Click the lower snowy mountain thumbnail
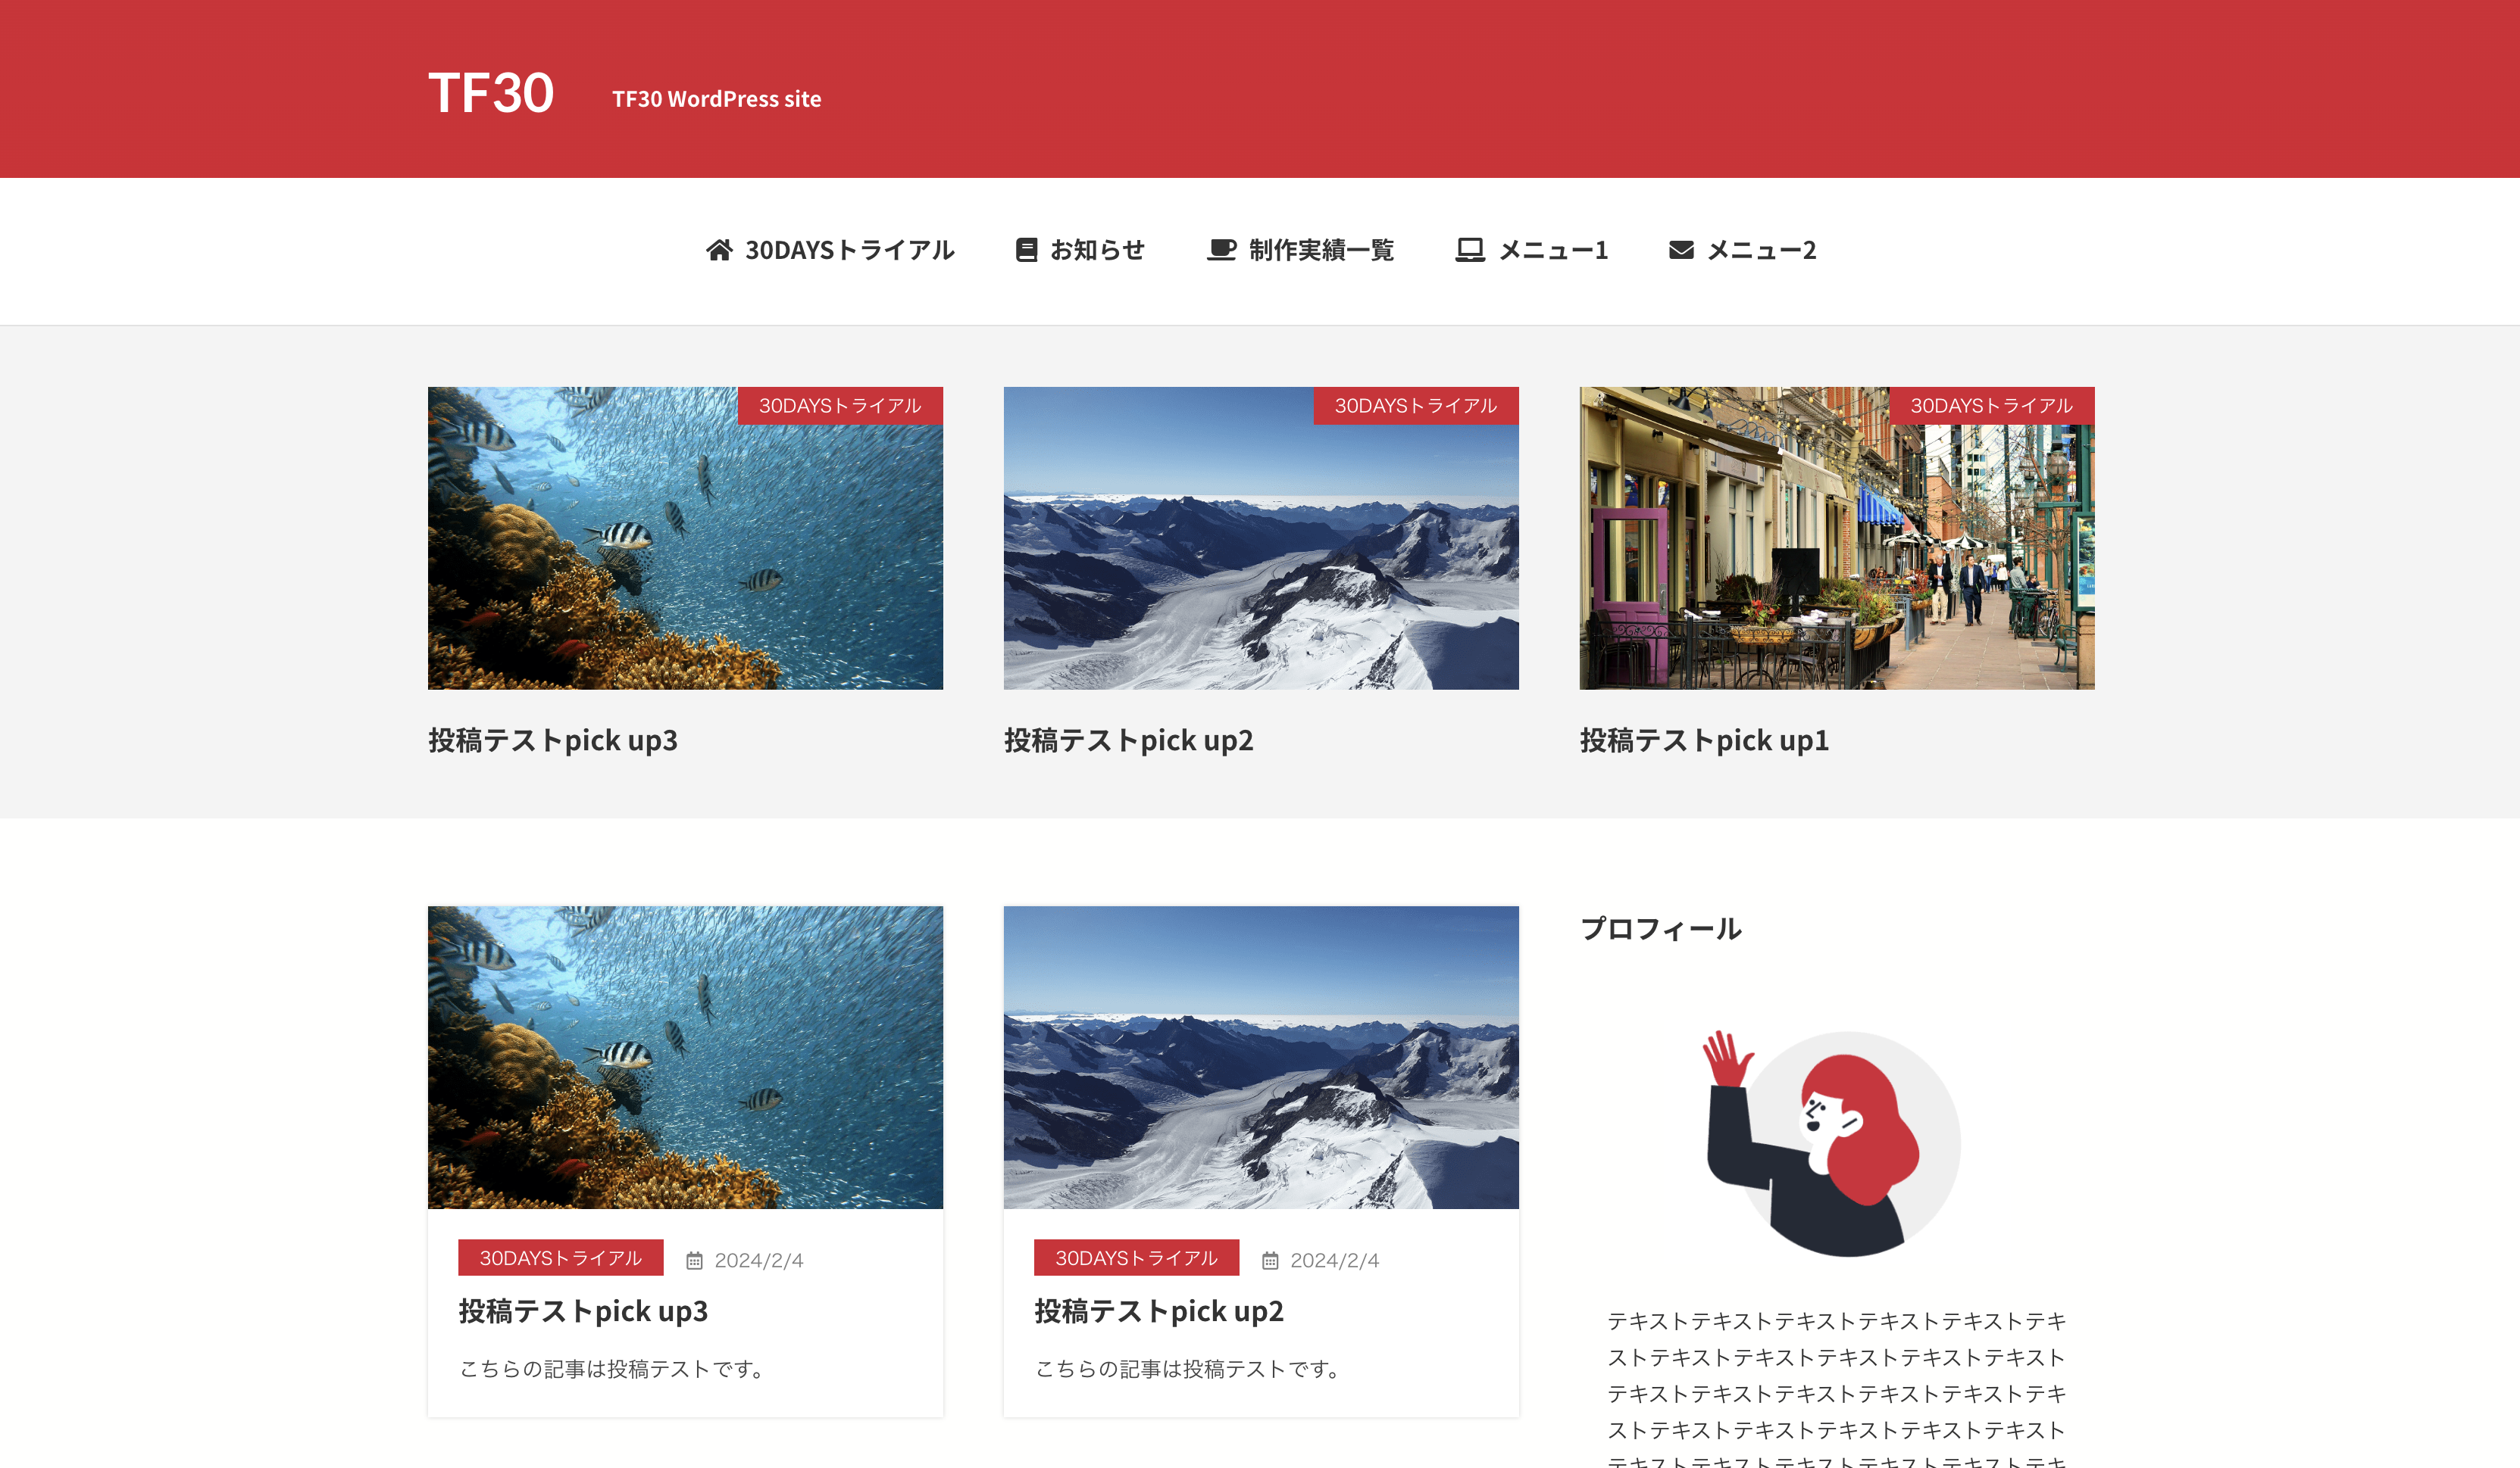Image resolution: width=2520 pixels, height=1468 pixels. click(1261, 1058)
